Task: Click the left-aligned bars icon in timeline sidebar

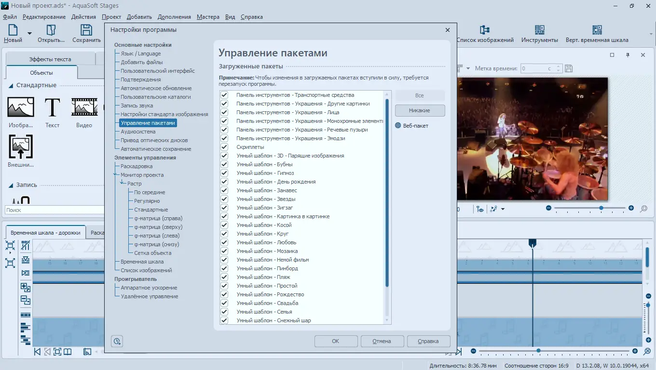Action: pyautogui.click(x=26, y=328)
